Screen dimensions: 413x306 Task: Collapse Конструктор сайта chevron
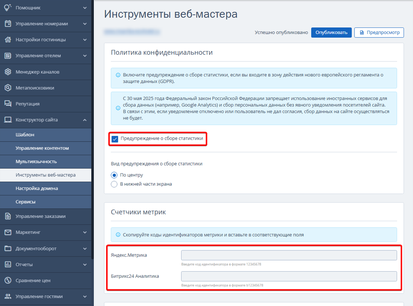(85, 120)
